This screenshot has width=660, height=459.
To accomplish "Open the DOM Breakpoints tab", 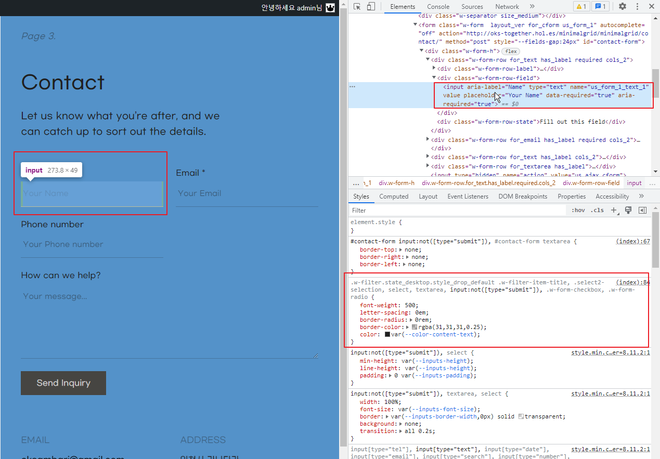I will [523, 196].
